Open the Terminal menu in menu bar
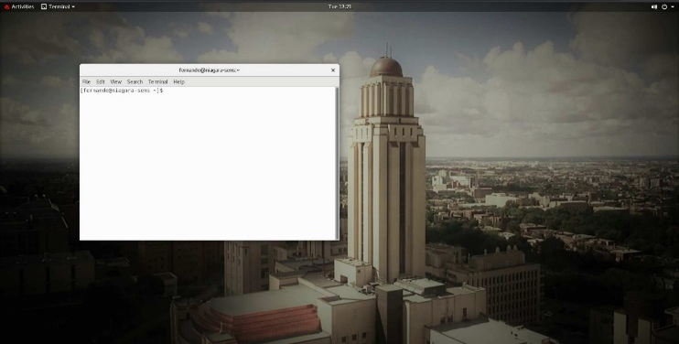The image size is (679, 344). (157, 81)
